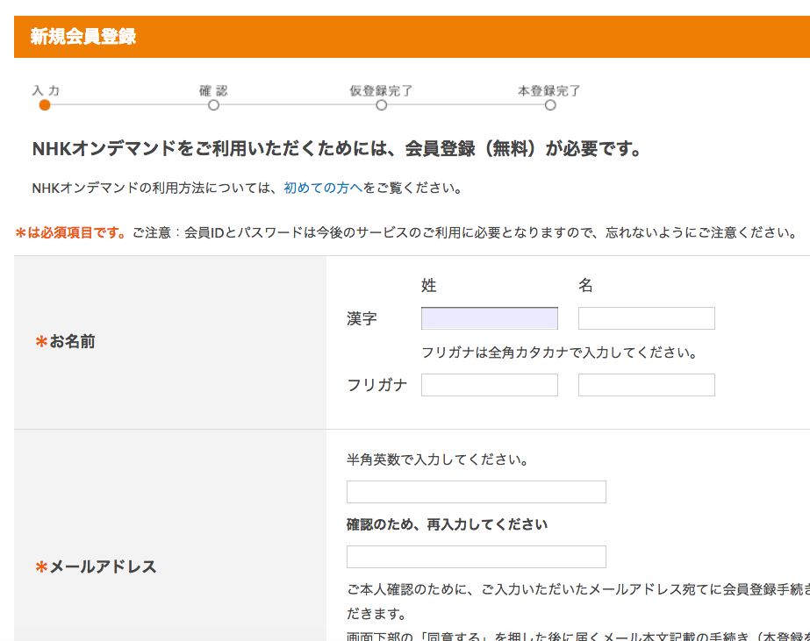Click the 姓 column heading
This screenshot has width=810, height=641.
(429, 285)
